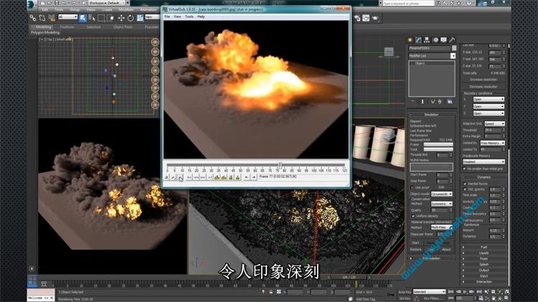Click the Decrease resolution button
This screenshot has width=538, height=302.
click(483, 87)
